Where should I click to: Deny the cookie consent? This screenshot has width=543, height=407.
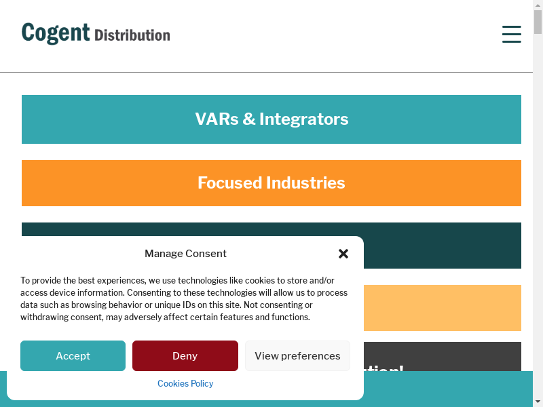tap(185, 355)
